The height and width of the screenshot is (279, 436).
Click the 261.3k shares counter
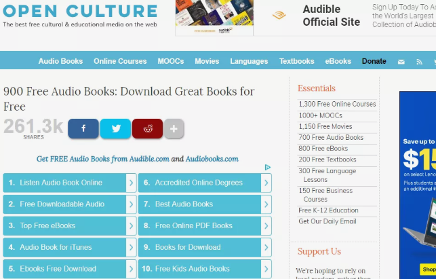click(33, 129)
